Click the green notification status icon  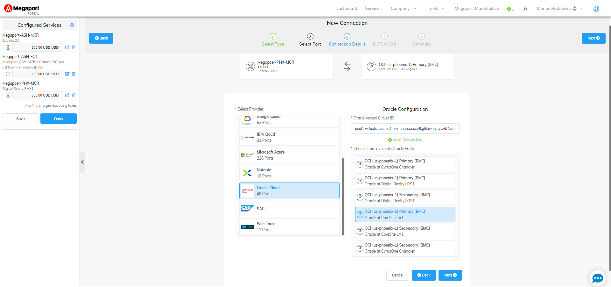click(510, 9)
